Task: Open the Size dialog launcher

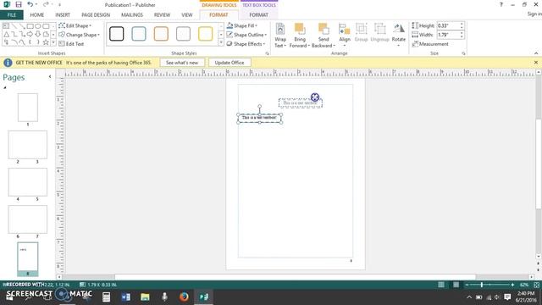Action: coord(463,53)
